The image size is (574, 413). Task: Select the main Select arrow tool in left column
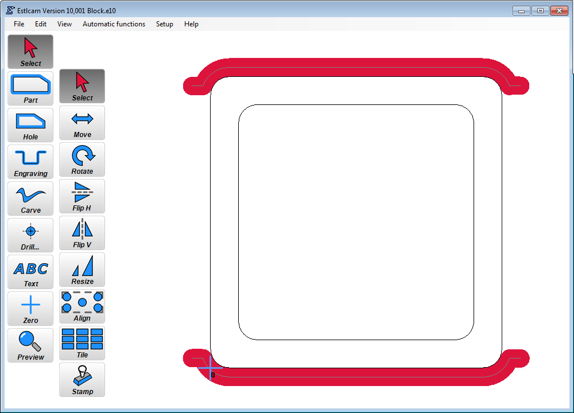click(x=30, y=52)
